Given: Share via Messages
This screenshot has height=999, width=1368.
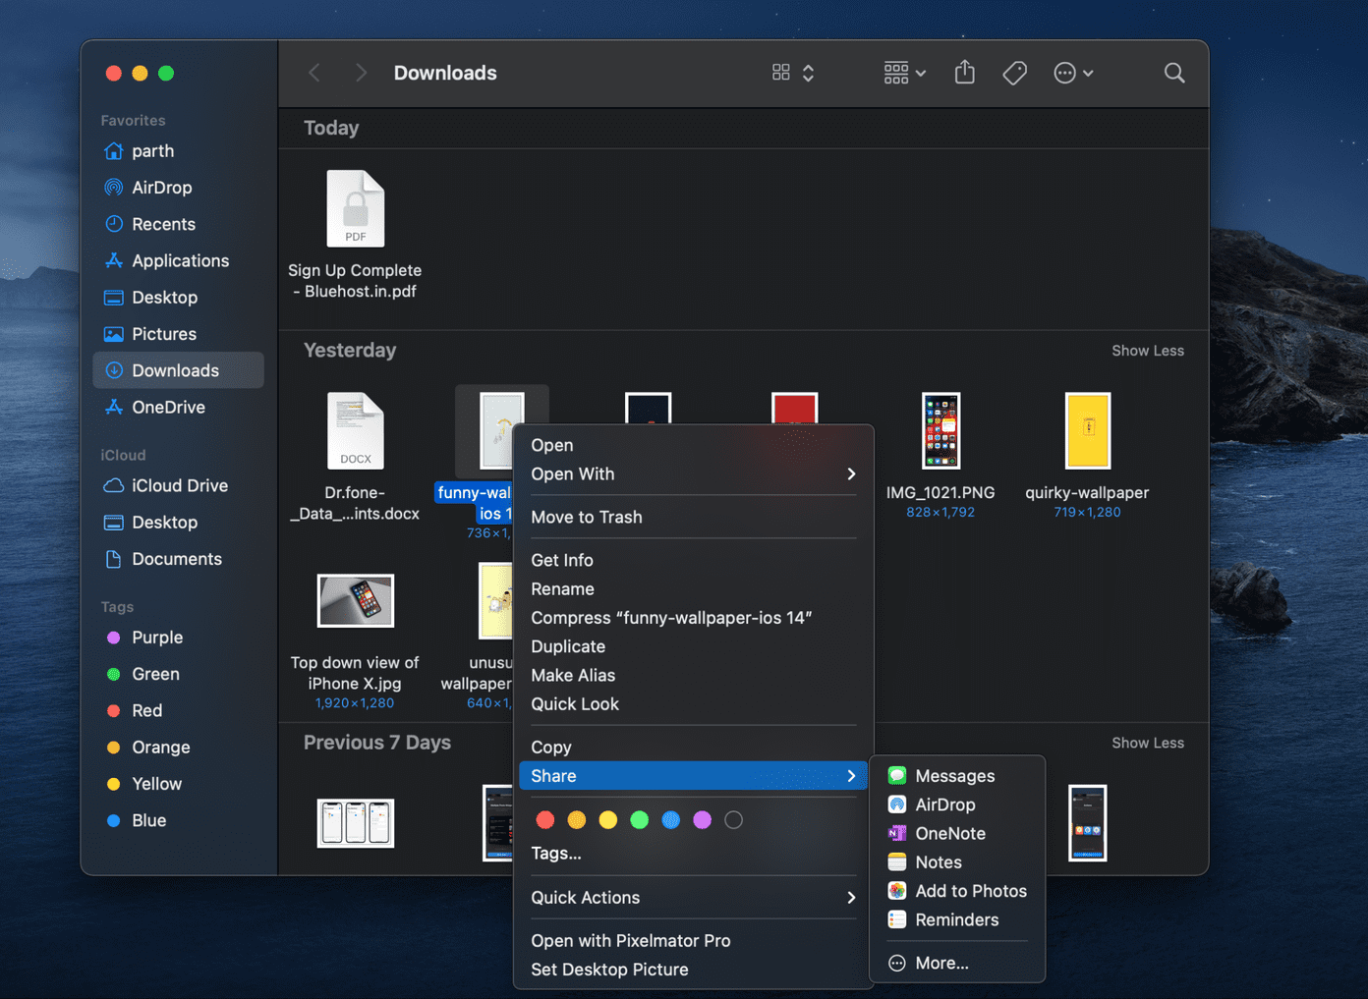Looking at the screenshot, I should pos(957,776).
